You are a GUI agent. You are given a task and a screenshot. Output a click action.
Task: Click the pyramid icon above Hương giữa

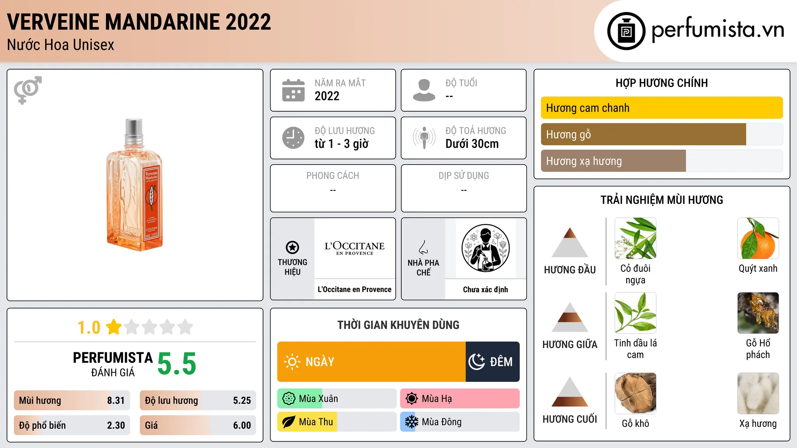pyautogui.click(x=570, y=317)
